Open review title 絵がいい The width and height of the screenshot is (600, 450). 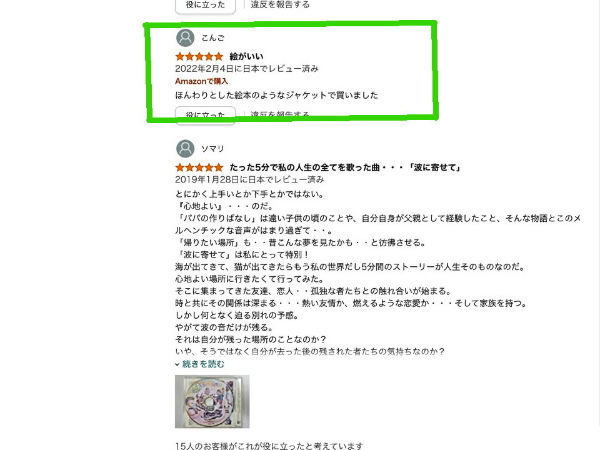click(246, 57)
